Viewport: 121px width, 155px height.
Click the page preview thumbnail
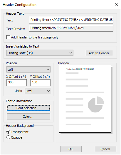[85, 99]
